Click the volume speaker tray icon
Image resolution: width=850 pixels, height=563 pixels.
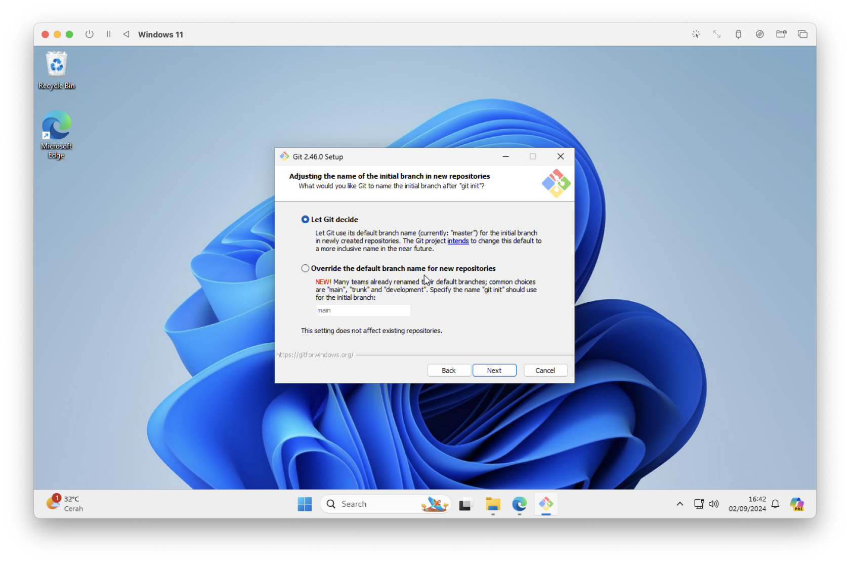pyautogui.click(x=714, y=504)
